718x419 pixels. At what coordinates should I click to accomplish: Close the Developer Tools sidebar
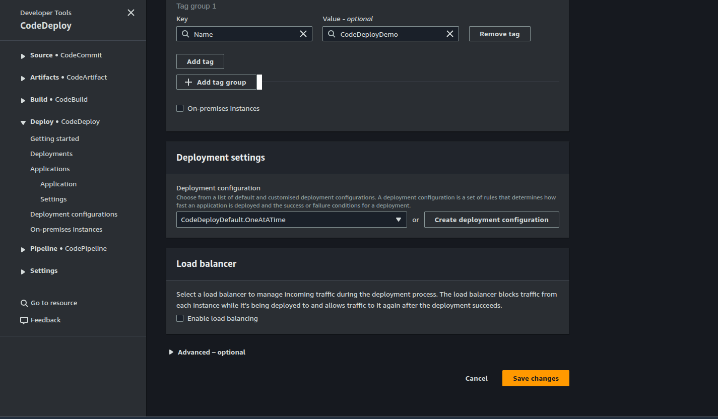pos(131,13)
